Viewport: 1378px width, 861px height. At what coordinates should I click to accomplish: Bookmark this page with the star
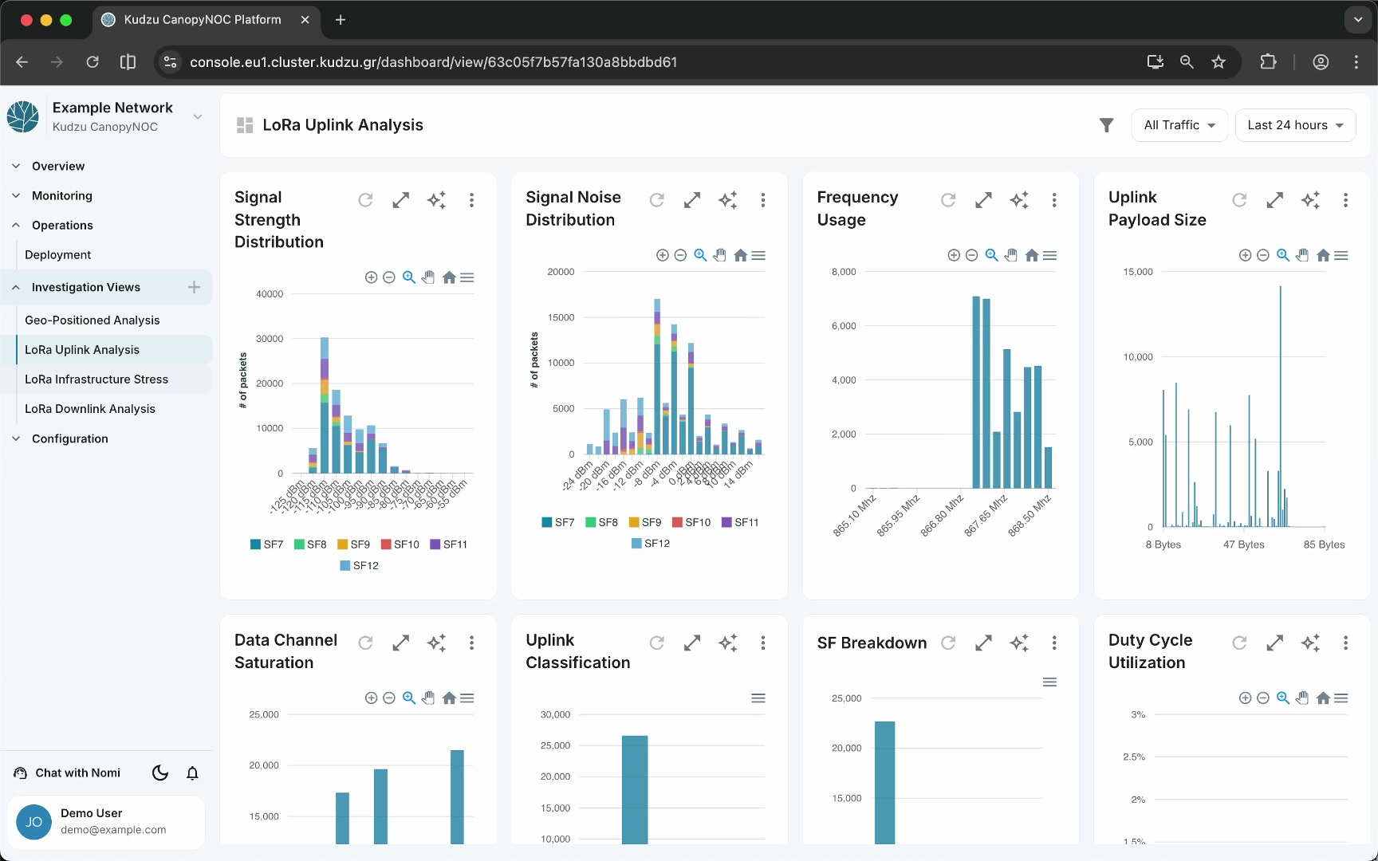[1219, 62]
